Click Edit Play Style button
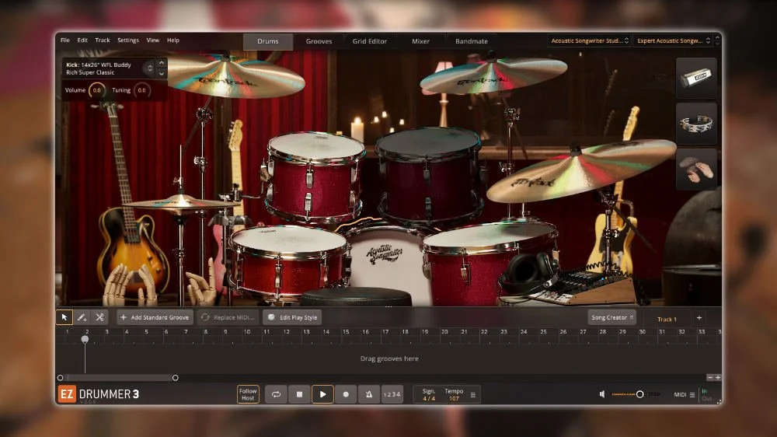This screenshot has height=437, width=777. (292, 317)
